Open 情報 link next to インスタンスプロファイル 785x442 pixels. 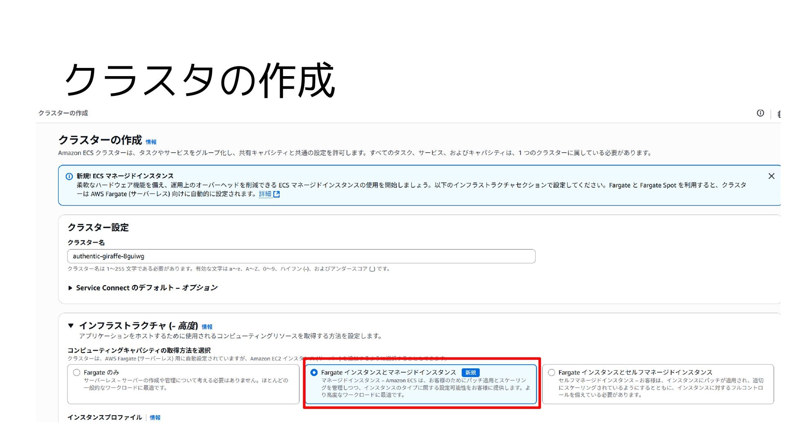point(155,417)
